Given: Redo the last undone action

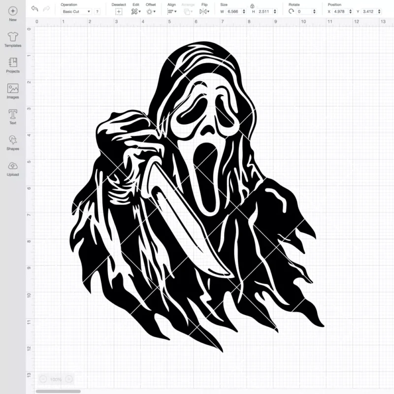Looking at the screenshot, I should click(x=46, y=9).
